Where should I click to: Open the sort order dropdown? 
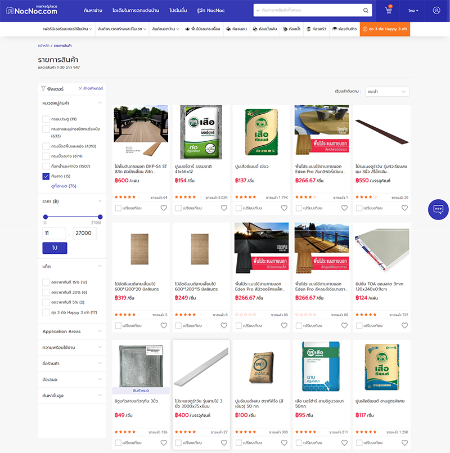(387, 91)
